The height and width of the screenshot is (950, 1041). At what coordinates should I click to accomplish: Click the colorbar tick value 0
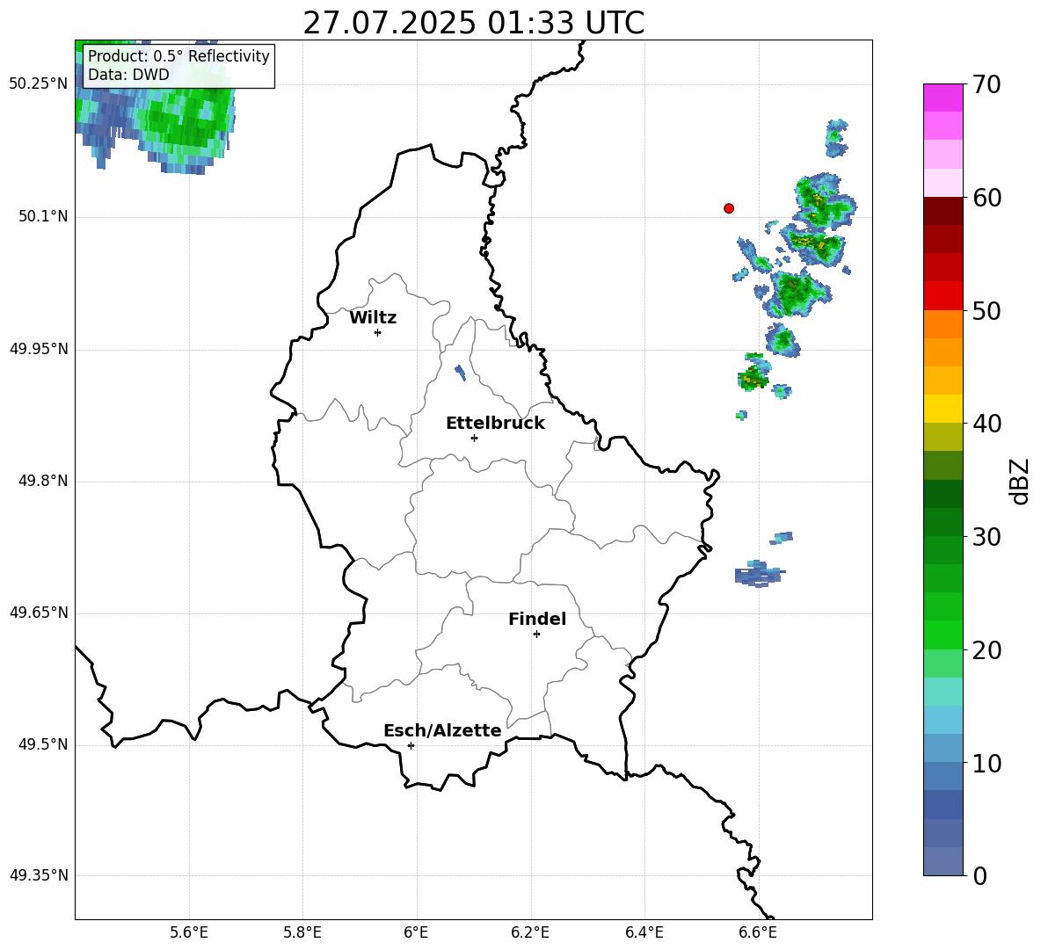(x=979, y=875)
